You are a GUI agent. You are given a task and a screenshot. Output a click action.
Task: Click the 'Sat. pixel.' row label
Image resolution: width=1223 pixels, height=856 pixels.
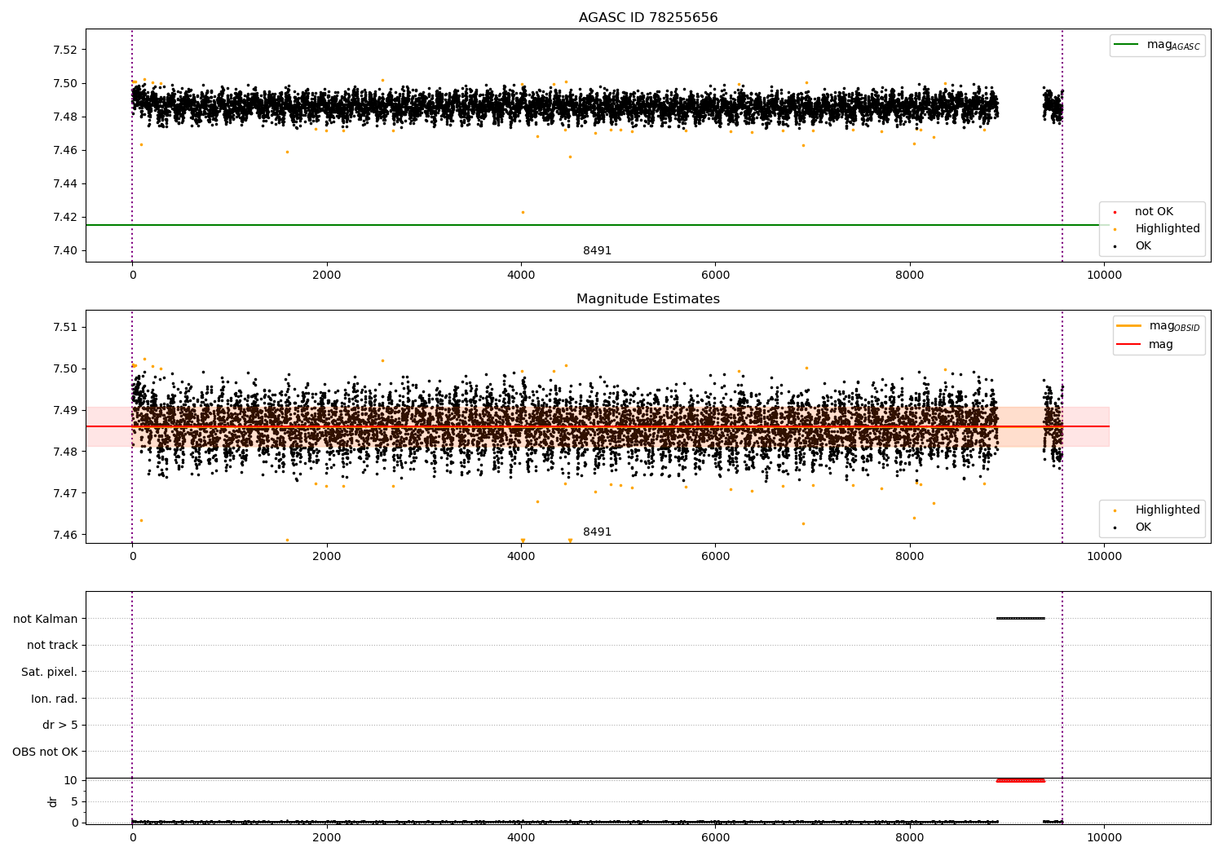click(50, 673)
